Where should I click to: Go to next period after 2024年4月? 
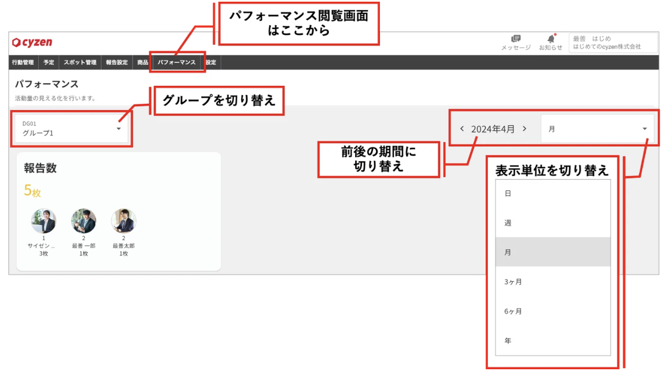pyautogui.click(x=525, y=129)
